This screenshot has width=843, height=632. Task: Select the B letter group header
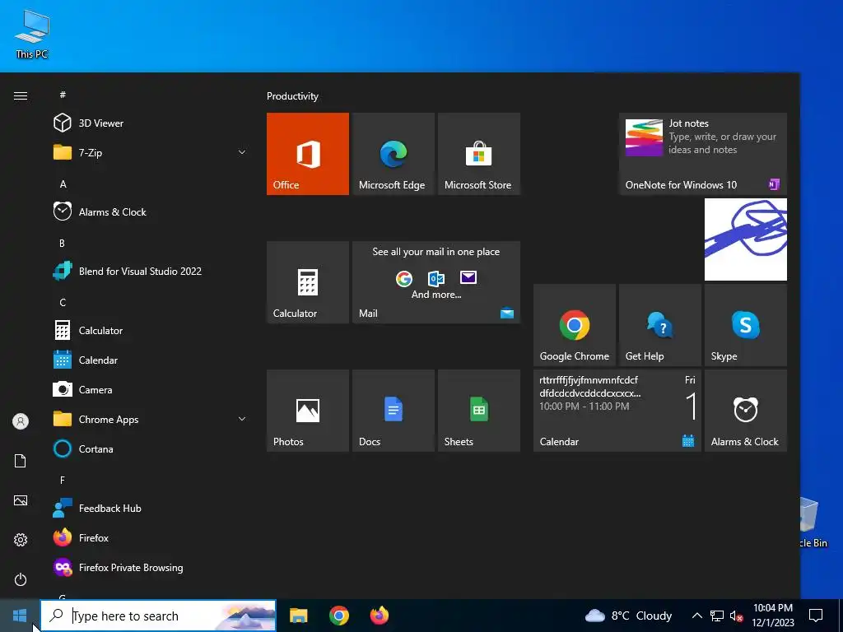62,244
